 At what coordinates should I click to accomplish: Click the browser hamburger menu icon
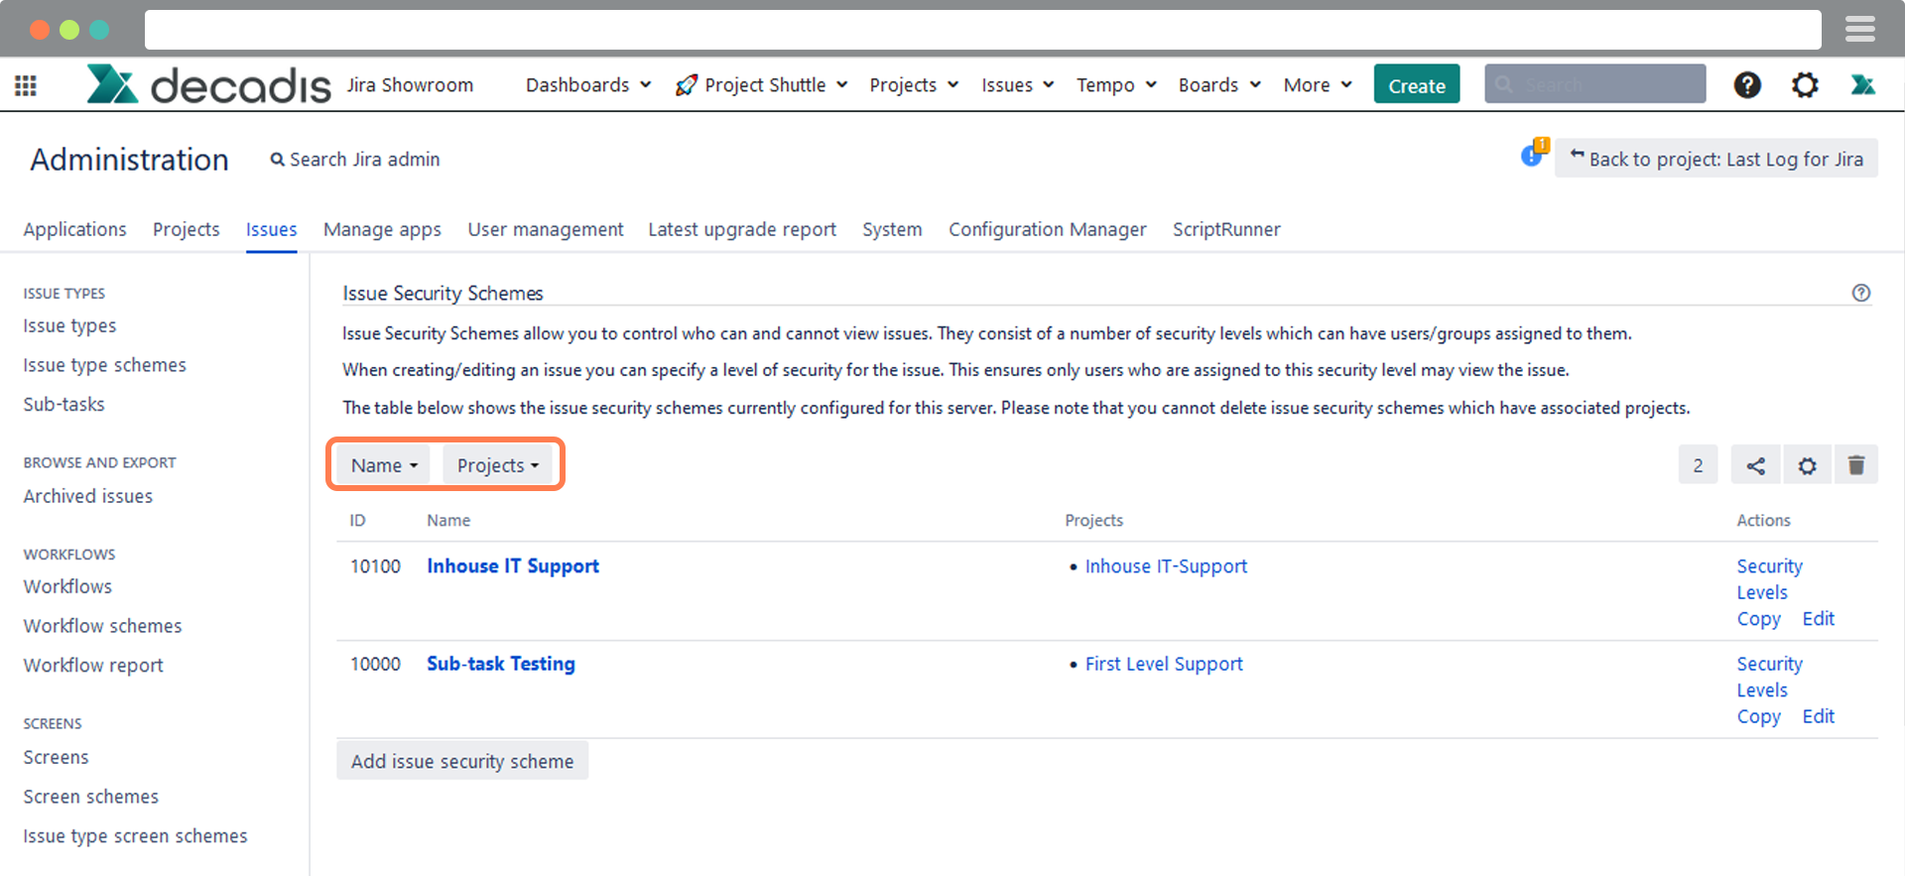(x=1859, y=30)
